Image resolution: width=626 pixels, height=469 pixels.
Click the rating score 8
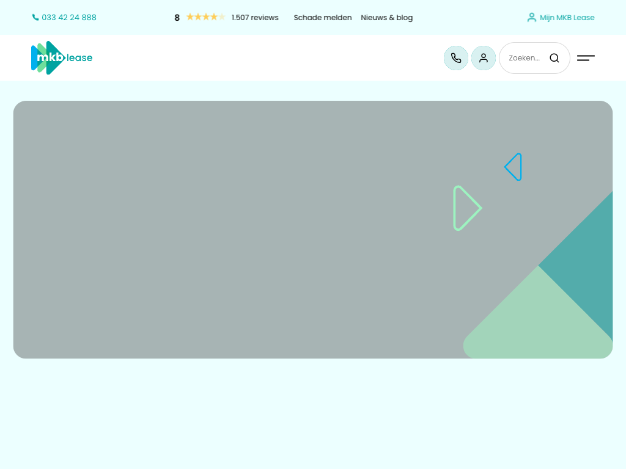tap(177, 18)
